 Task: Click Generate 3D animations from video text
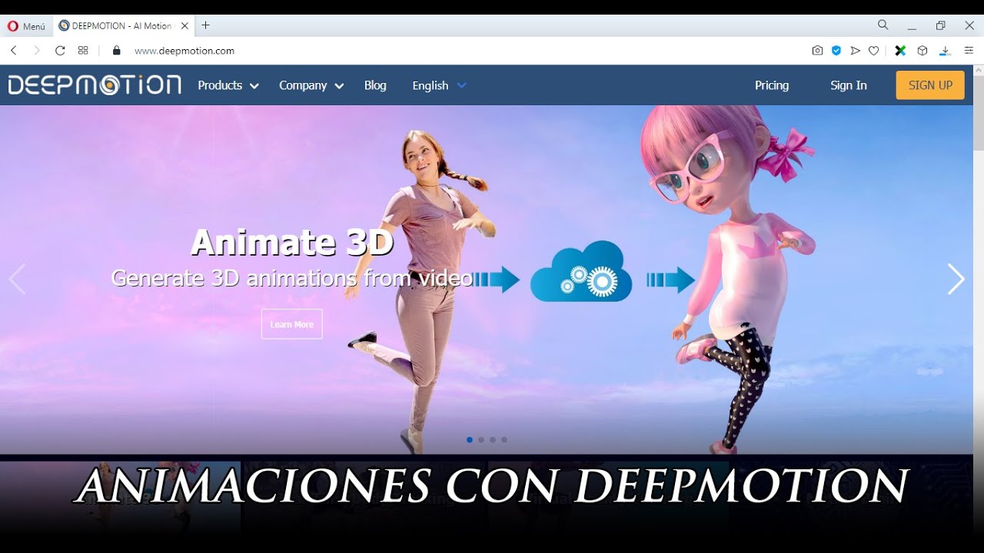(292, 278)
